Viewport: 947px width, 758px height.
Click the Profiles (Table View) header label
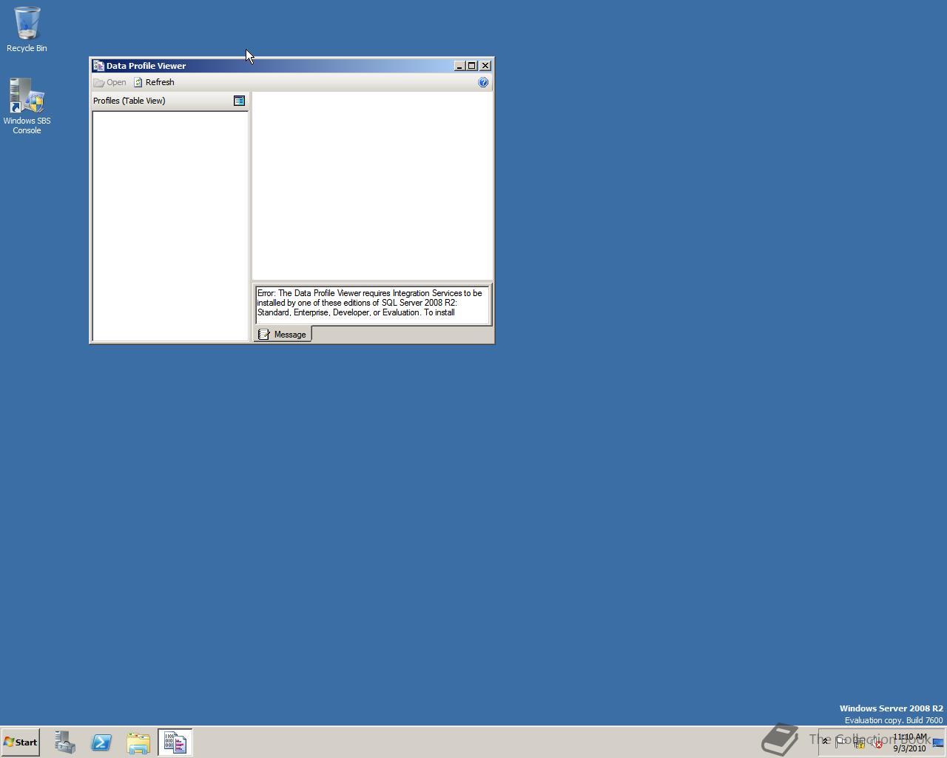(x=129, y=101)
